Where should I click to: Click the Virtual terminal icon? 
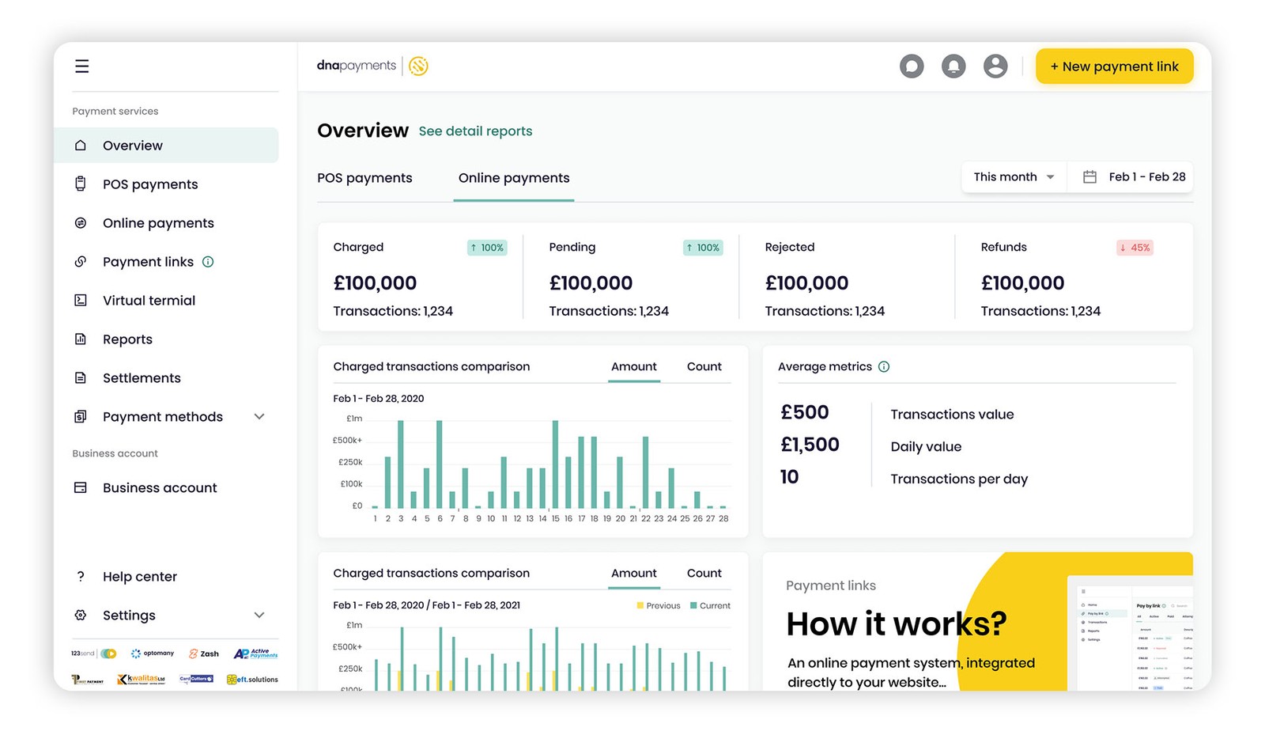point(81,301)
